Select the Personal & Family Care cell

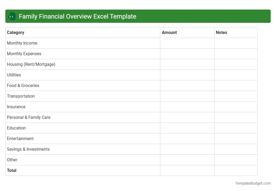pos(28,117)
